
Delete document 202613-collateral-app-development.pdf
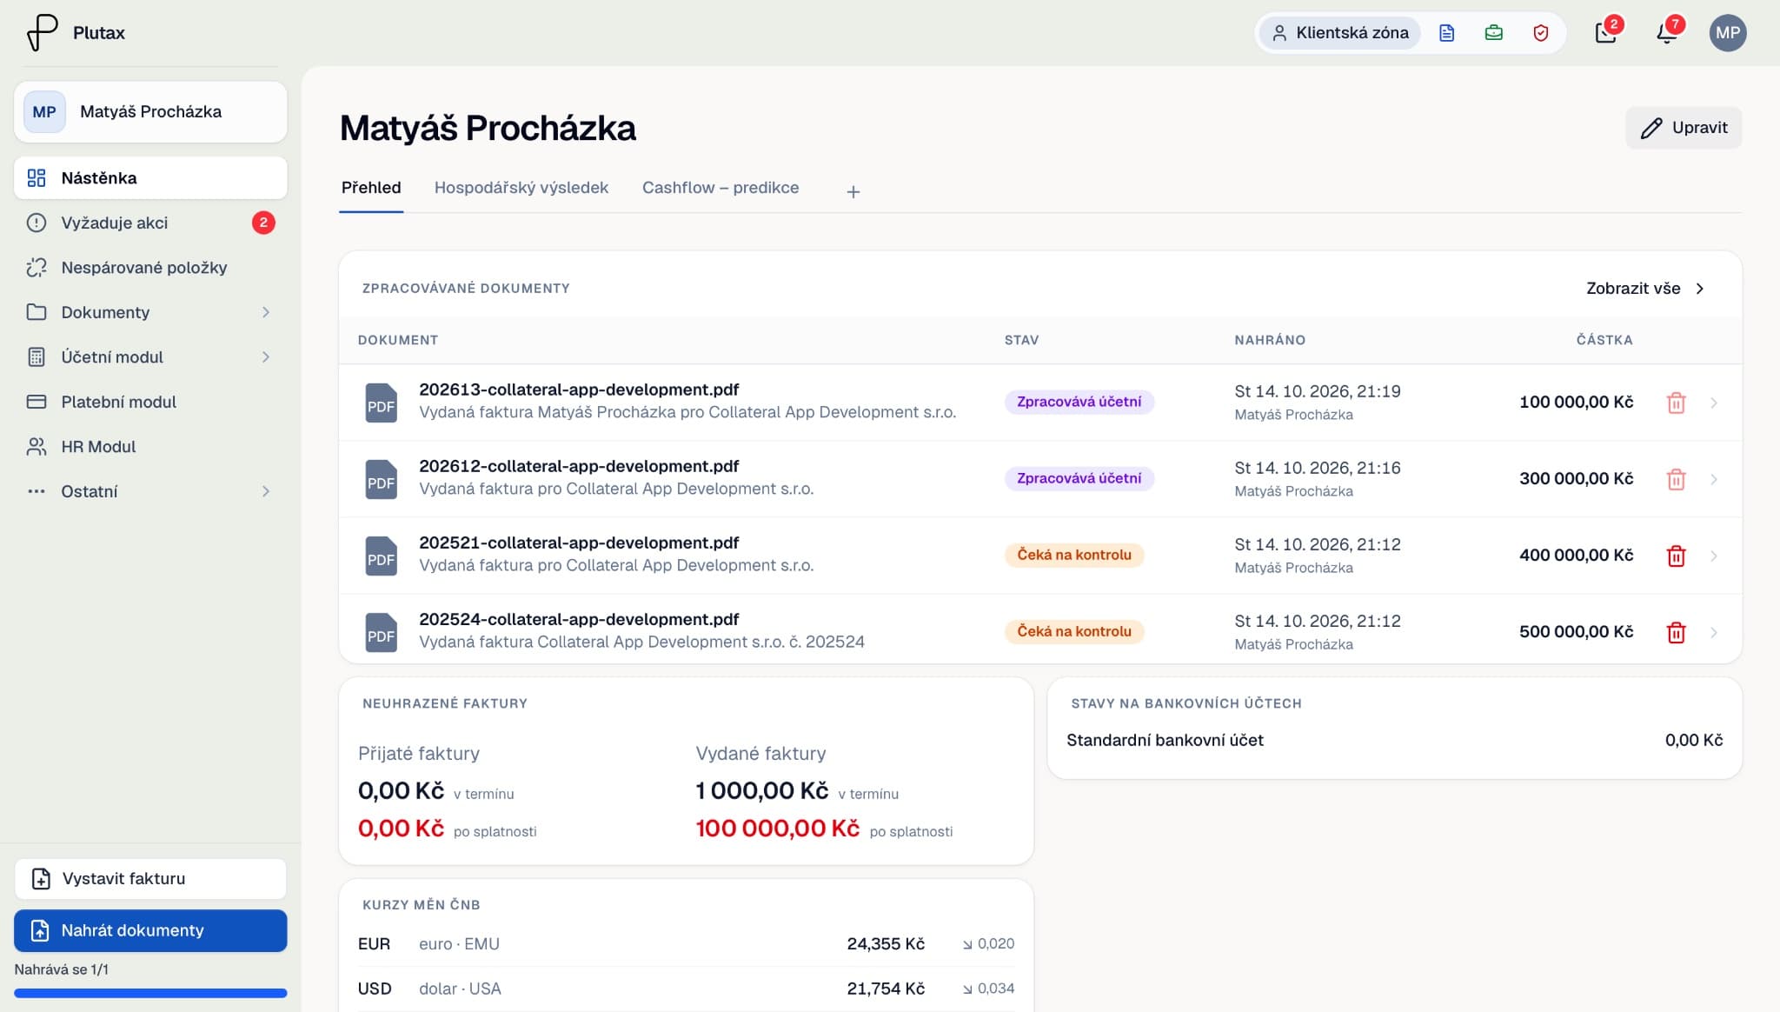(1676, 403)
